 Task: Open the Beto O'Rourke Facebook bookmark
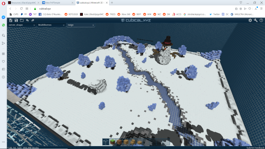pyautogui.click(x=50, y=14)
